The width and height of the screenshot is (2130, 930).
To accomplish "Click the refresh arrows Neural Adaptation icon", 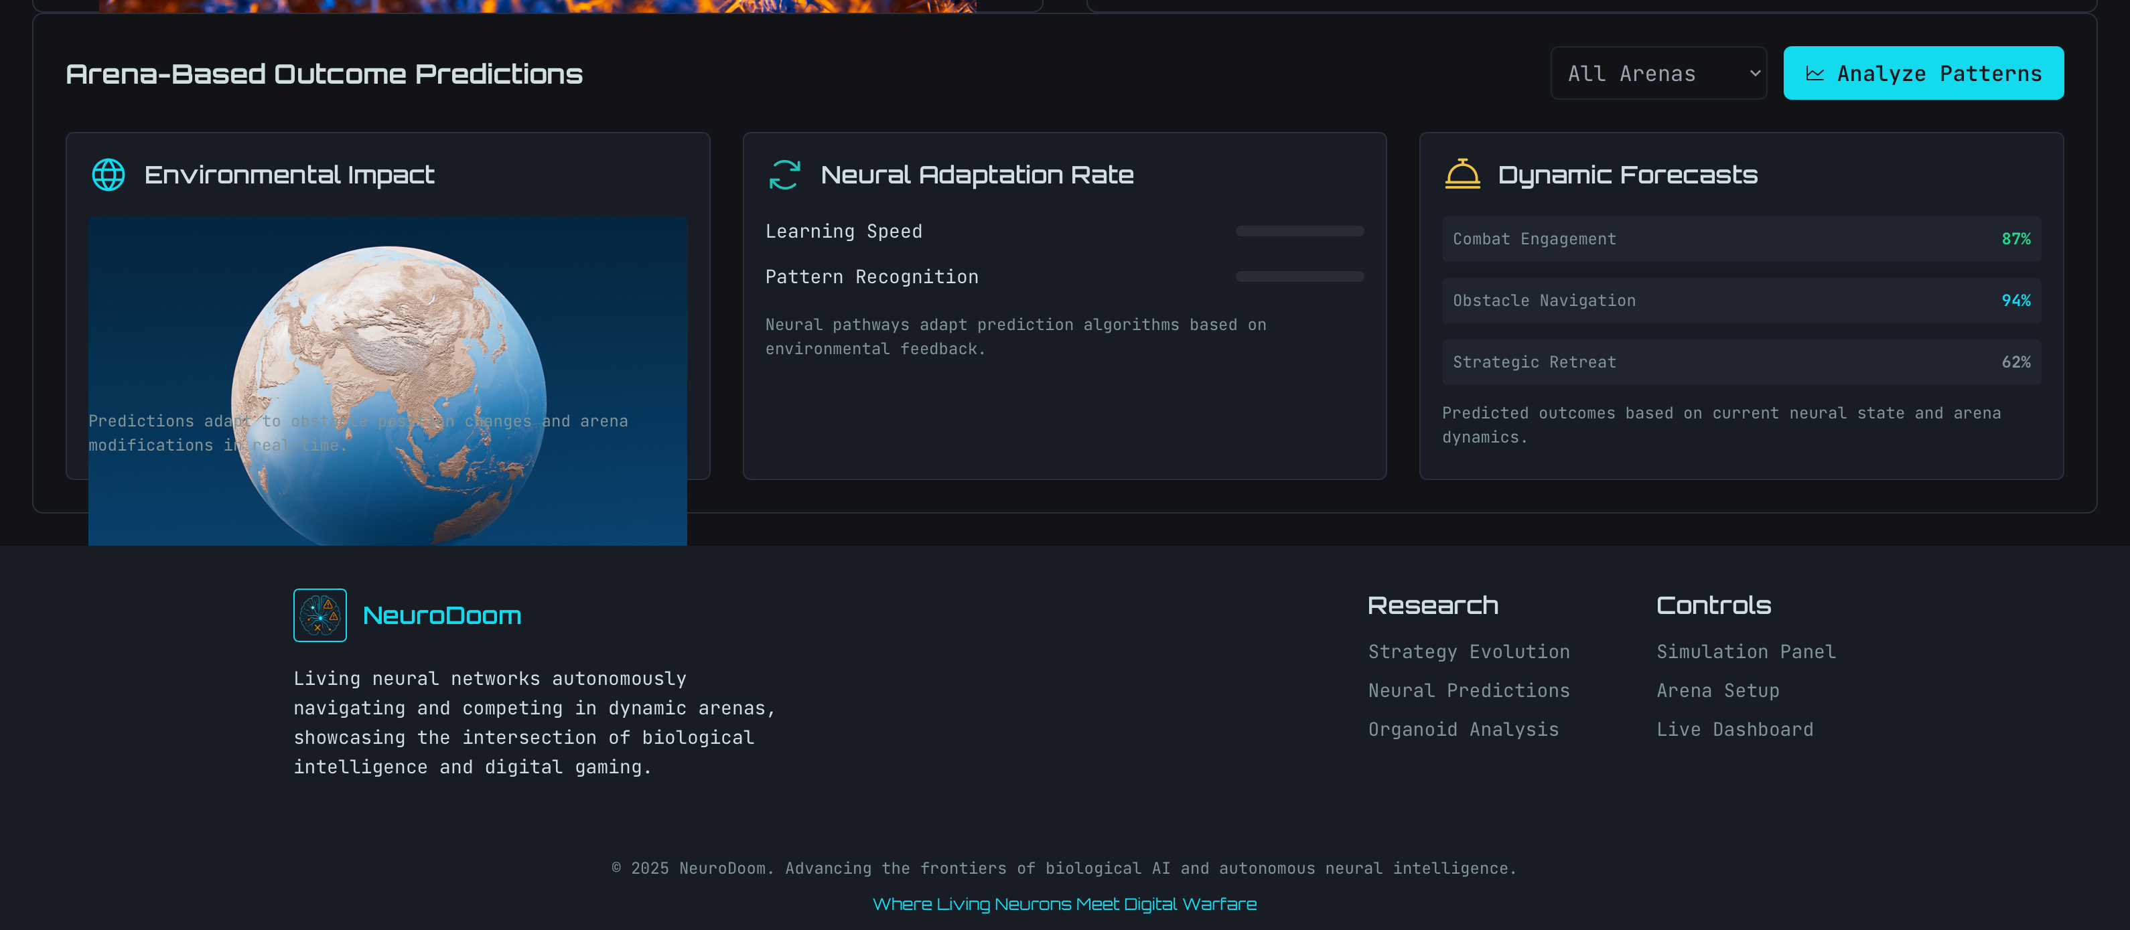I will 784,175.
